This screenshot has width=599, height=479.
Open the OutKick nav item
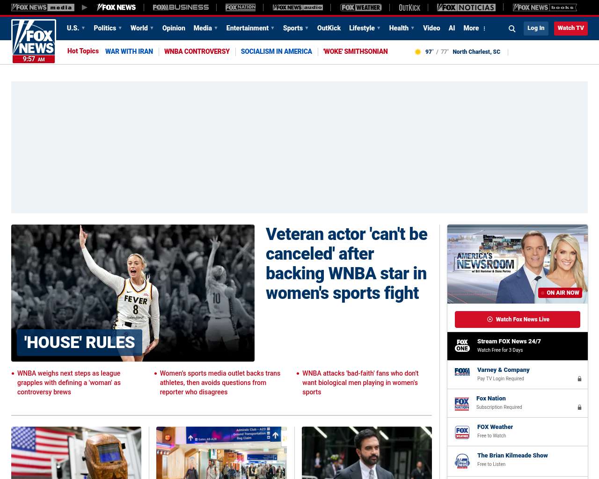(x=329, y=28)
